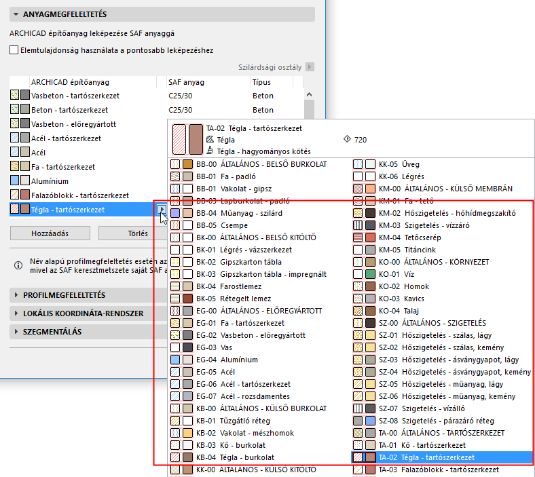Click the Hozzáadás button
Image resolution: width=535 pixels, height=477 pixels.
point(50,233)
